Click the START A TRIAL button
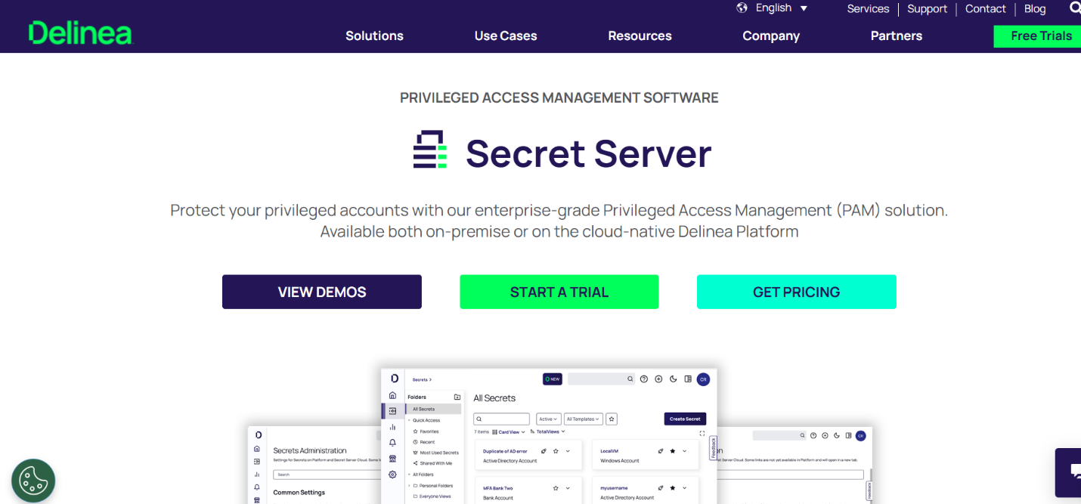The width and height of the screenshot is (1081, 504). pyautogui.click(x=559, y=292)
